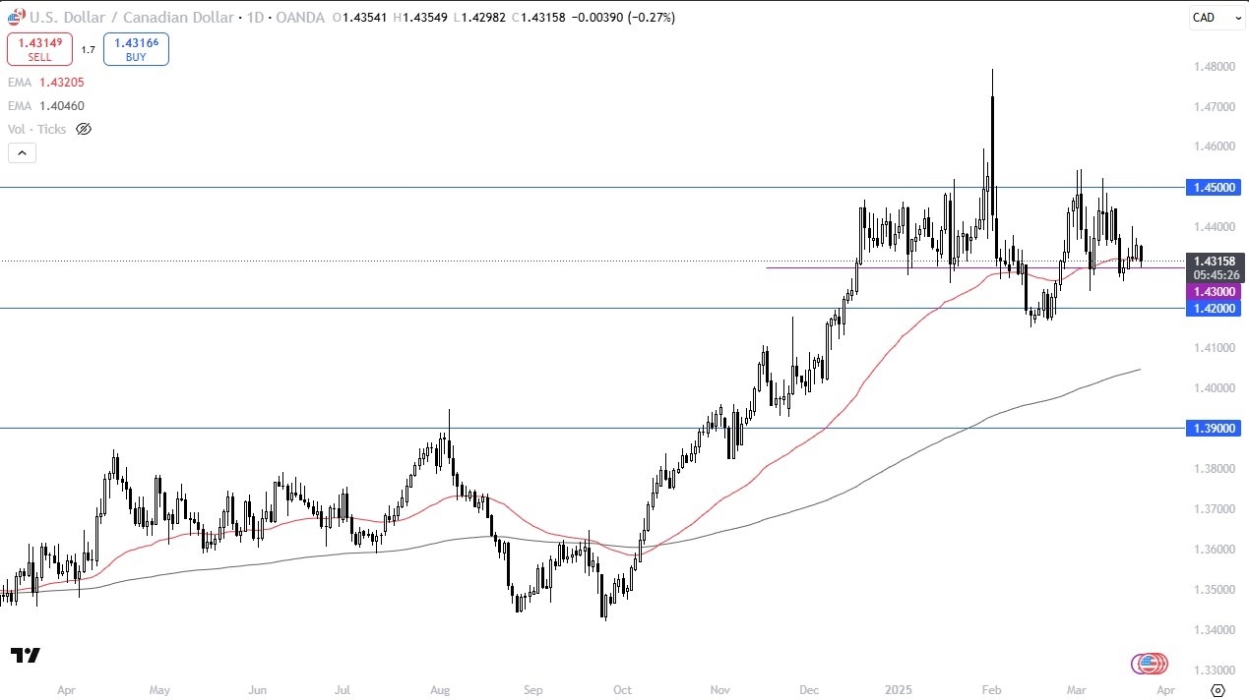Click the TradingView logo
Image resolution: width=1249 pixels, height=700 pixels.
tap(26, 656)
